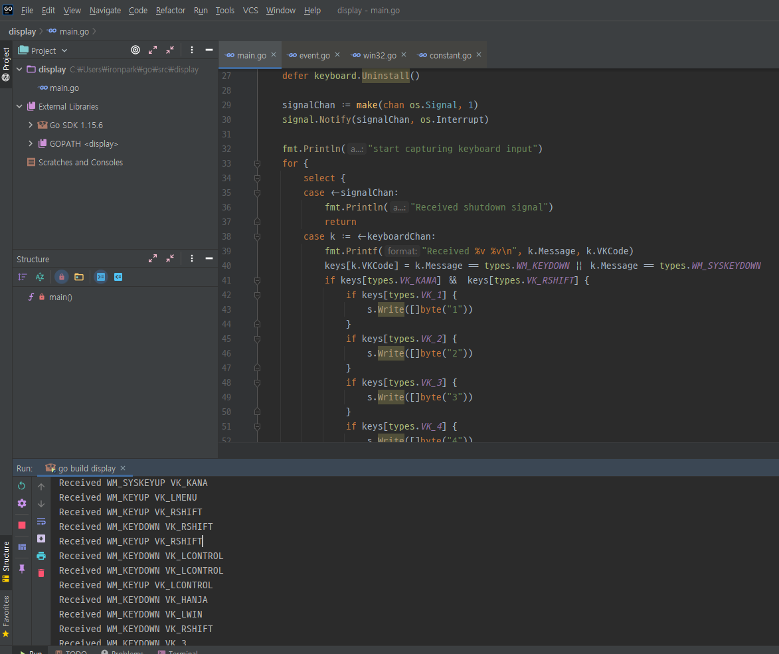Fold the for loop at line 33
This screenshot has height=654, width=779.
[x=258, y=163]
